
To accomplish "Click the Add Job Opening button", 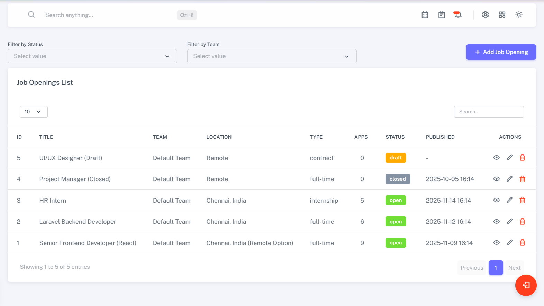I will (x=501, y=52).
